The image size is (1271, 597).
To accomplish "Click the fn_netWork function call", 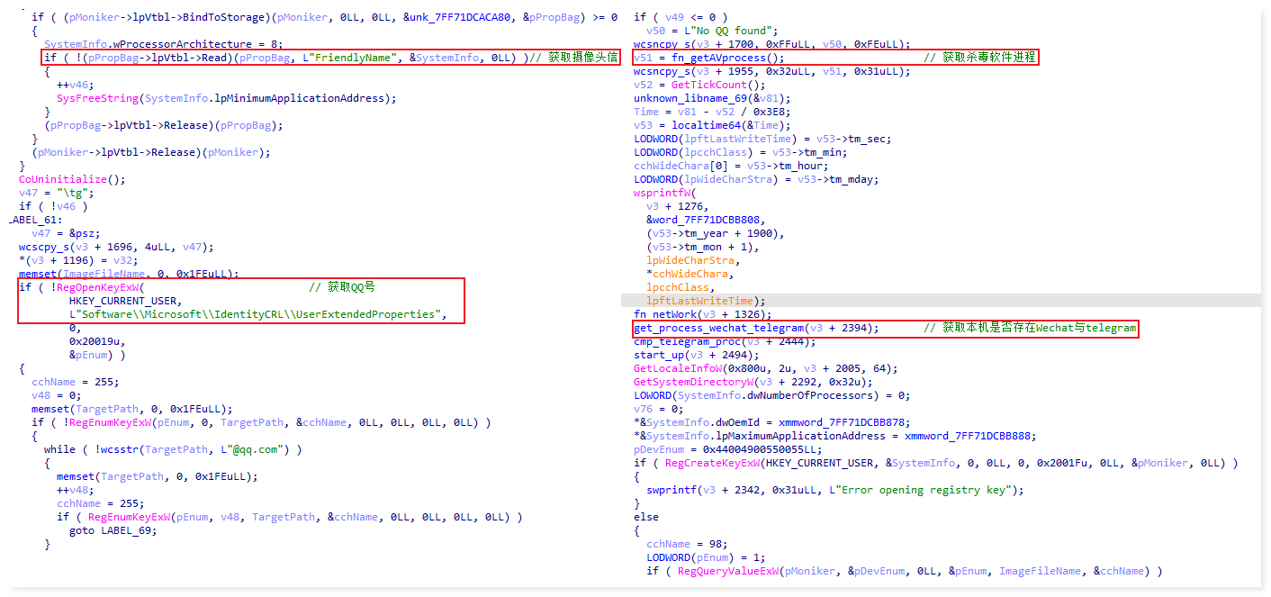I will pos(671,314).
